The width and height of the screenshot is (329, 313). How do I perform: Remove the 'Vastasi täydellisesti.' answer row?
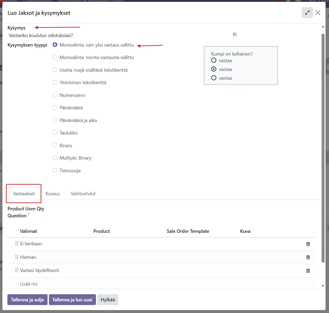point(308,271)
